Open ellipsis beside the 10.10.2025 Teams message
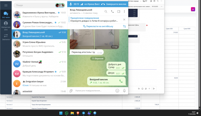The height and width of the screenshot is (116, 201). (161, 6)
